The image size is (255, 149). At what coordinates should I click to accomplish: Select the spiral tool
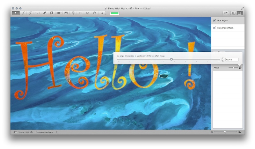(73, 13)
